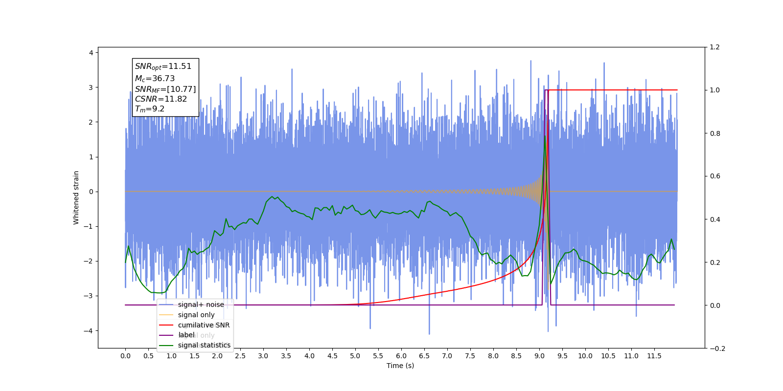783x391 pixels.
Task: Click the green statistics peak near 9.1 s
Action: point(545,137)
